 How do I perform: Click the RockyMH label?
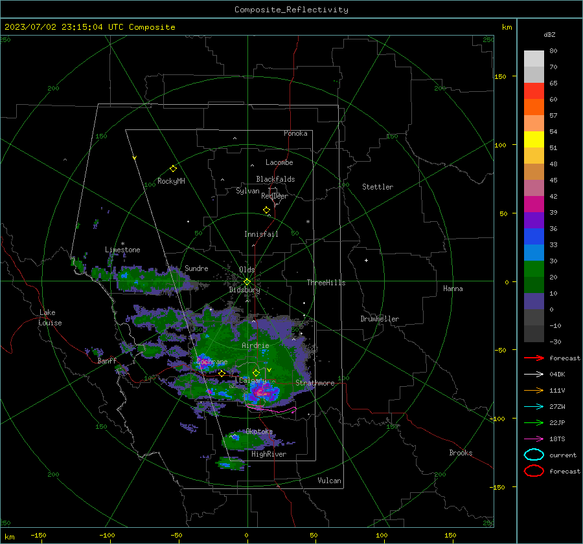[x=171, y=181]
